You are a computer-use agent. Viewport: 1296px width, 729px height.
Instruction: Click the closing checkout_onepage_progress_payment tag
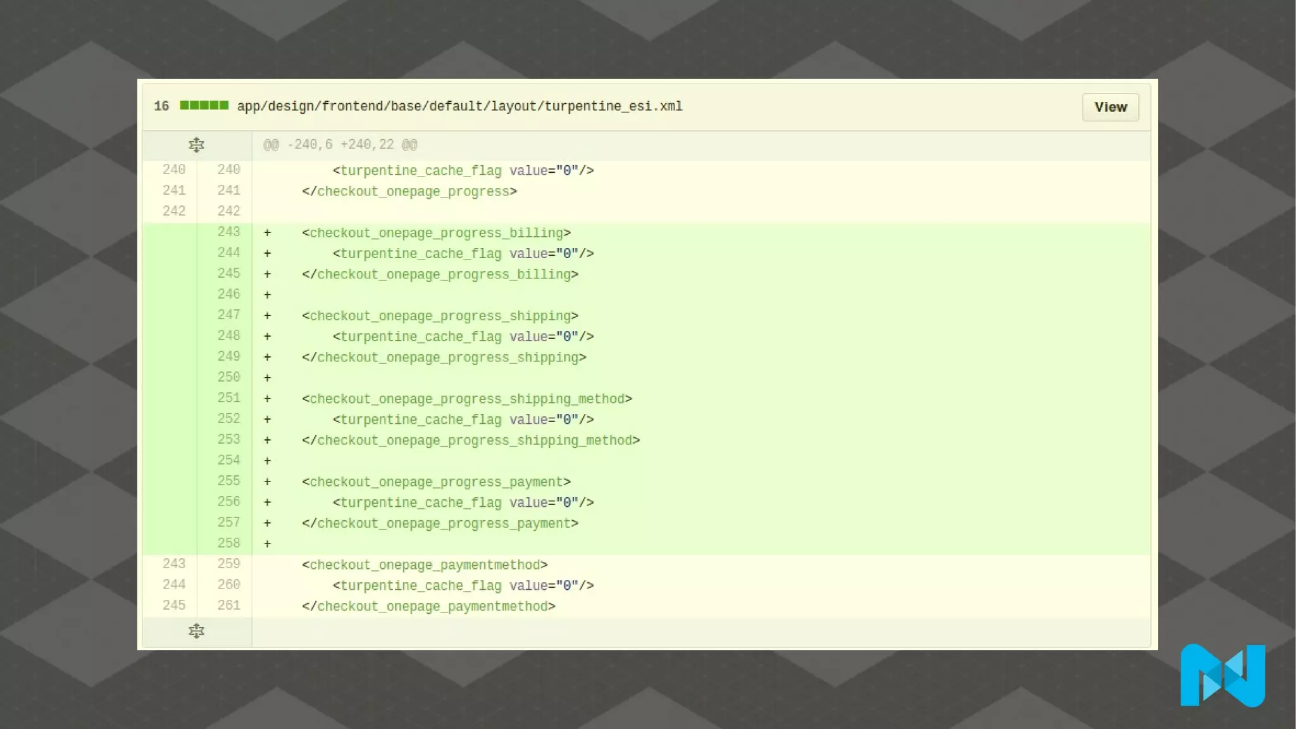click(x=440, y=523)
